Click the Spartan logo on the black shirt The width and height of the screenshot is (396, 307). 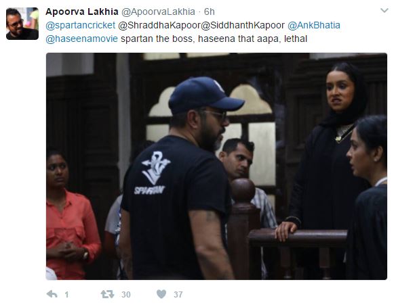point(153,172)
